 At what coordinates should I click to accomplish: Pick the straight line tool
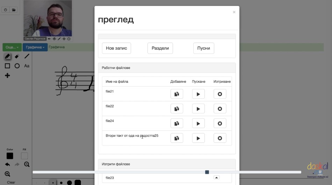[27, 56]
